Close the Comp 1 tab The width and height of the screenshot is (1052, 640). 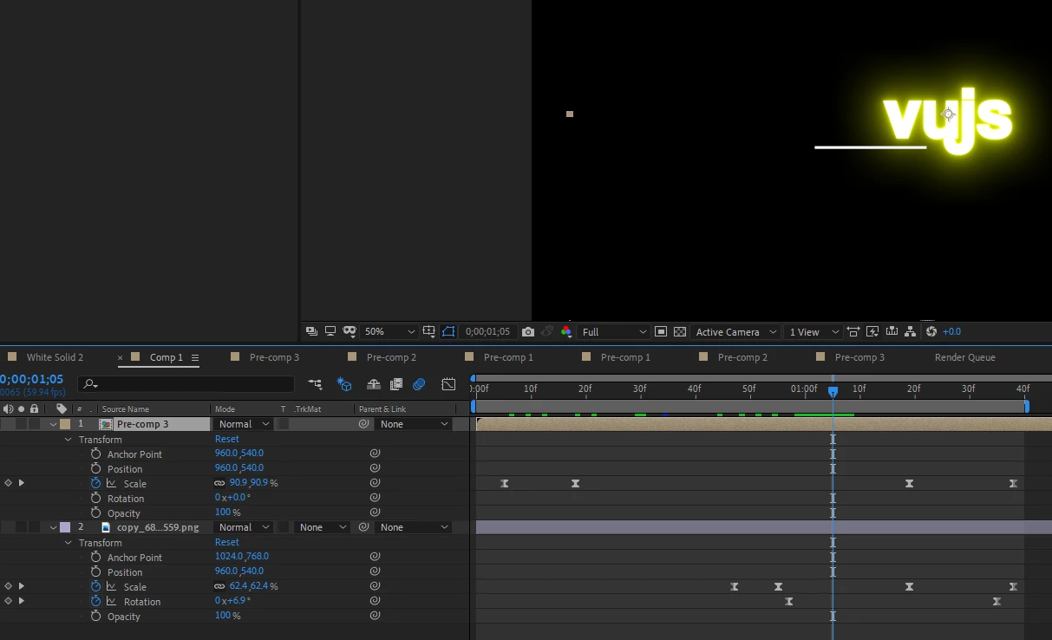point(121,357)
